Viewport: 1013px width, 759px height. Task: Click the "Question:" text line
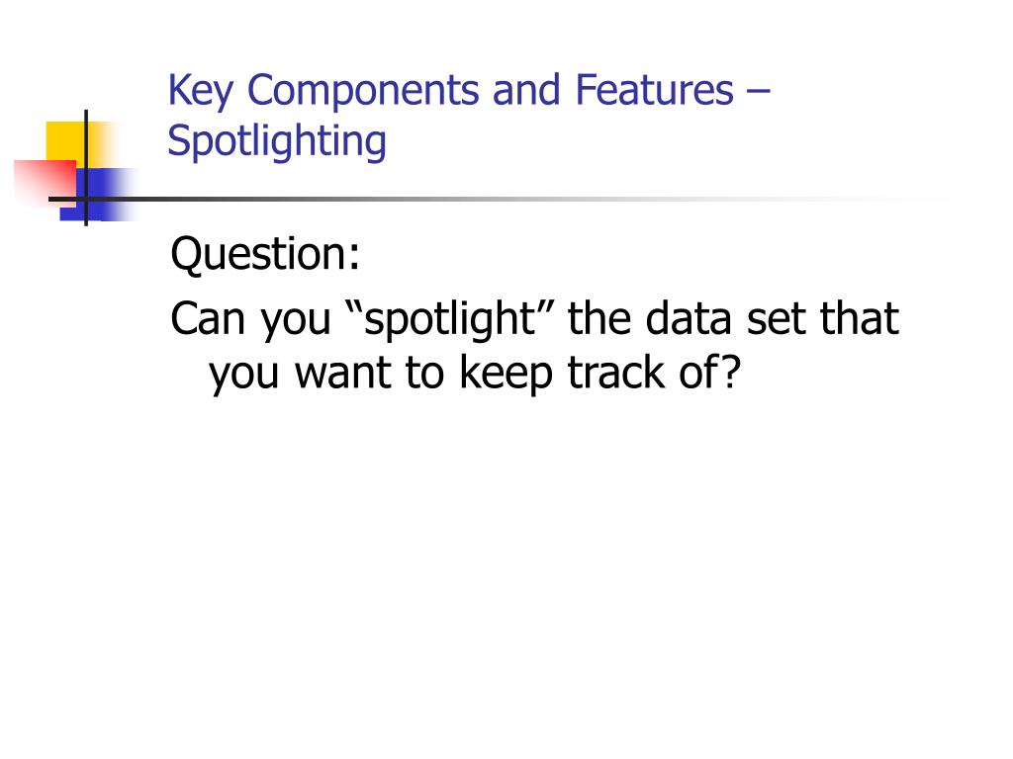[x=265, y=254]
